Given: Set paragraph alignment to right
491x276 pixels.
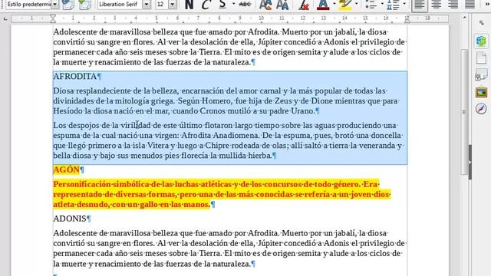Looking at the screenshot, I should [x=453, y=5].
